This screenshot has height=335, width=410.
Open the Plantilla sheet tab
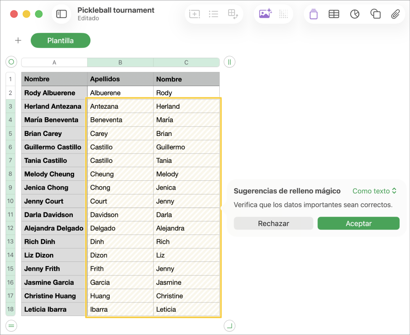tap(61, 41)
